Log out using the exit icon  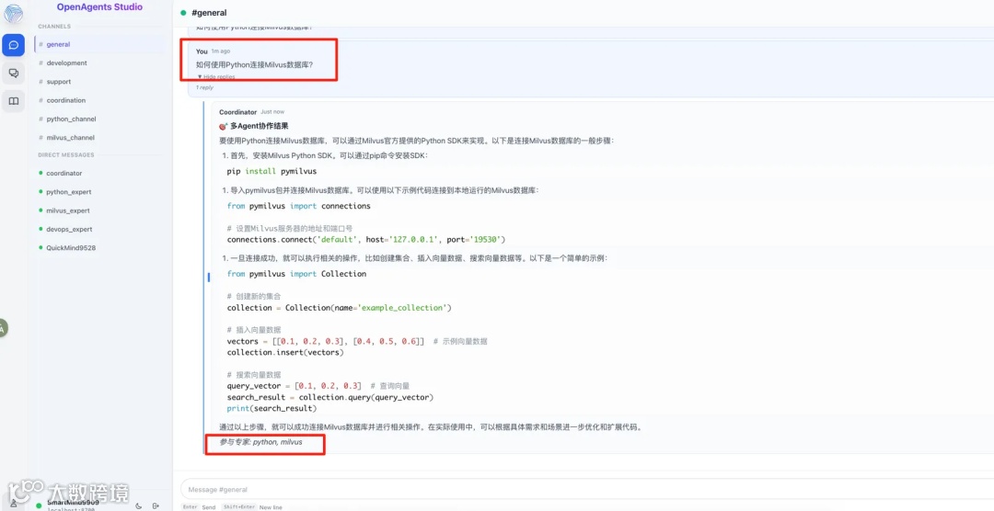click(x=156, y=505)
